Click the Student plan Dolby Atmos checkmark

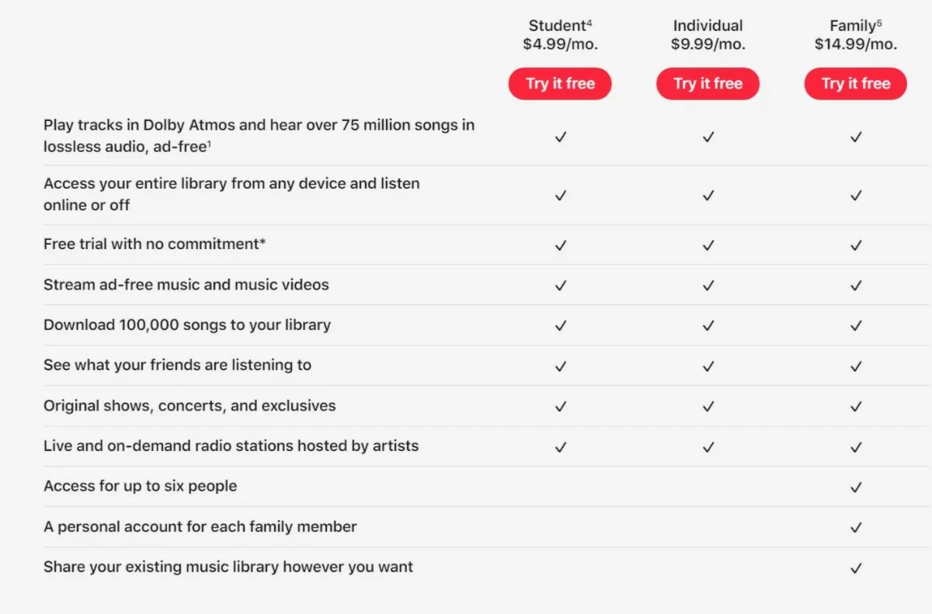560,137
